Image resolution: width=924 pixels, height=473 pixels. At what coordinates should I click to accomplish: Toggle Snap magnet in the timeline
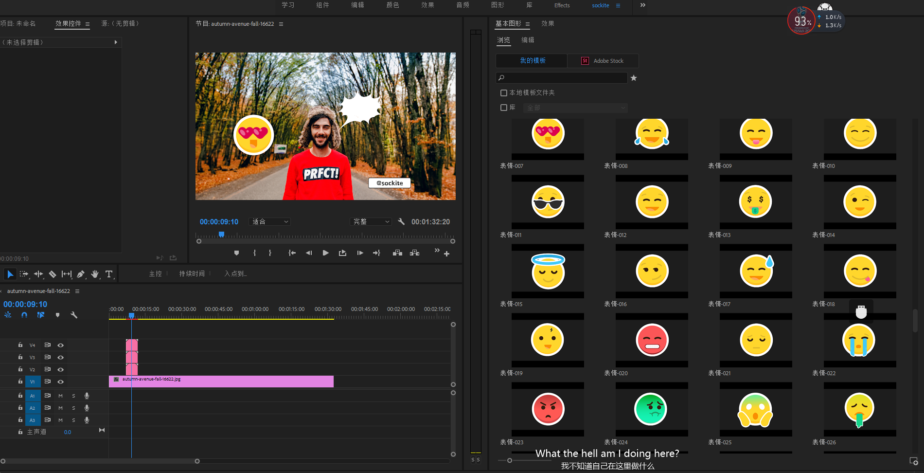click(24, 315)
